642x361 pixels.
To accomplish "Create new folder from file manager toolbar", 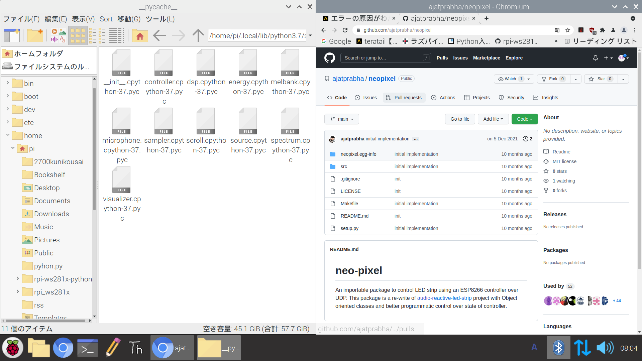I will (35, 35).
